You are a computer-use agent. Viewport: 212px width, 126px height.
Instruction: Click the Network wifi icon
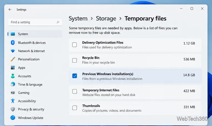tap(13, 51)
